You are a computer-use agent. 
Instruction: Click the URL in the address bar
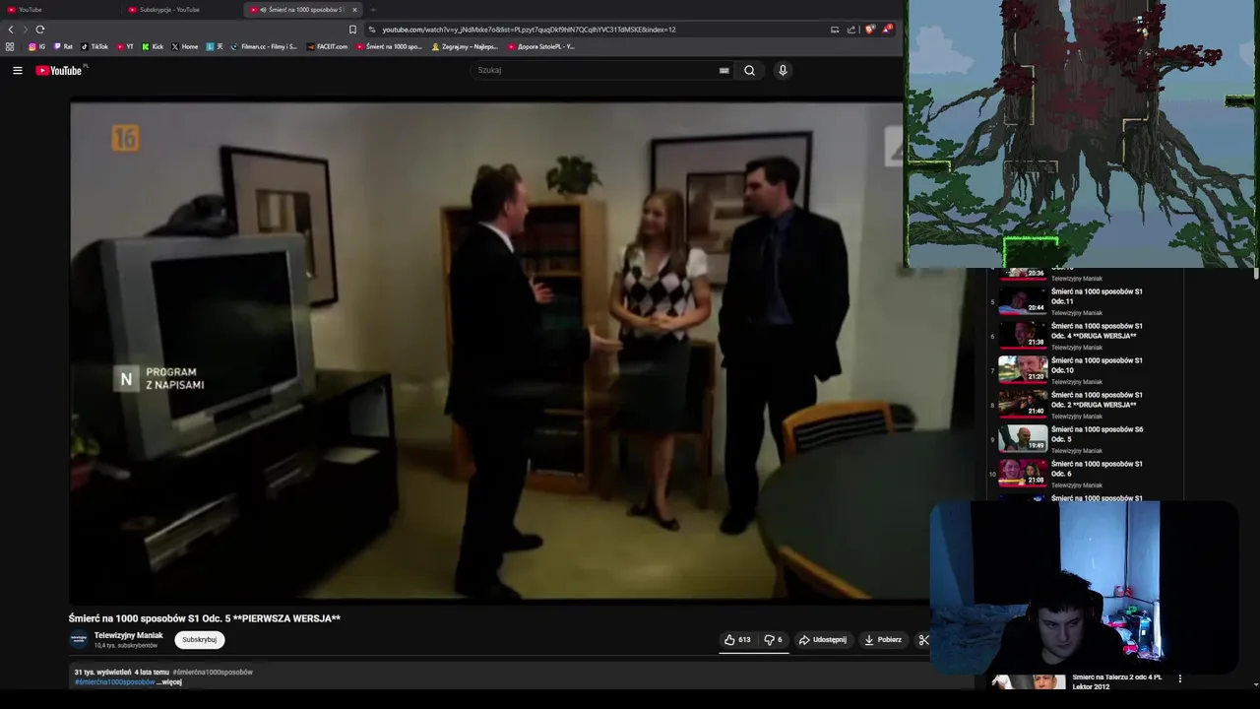click(529, 30)
